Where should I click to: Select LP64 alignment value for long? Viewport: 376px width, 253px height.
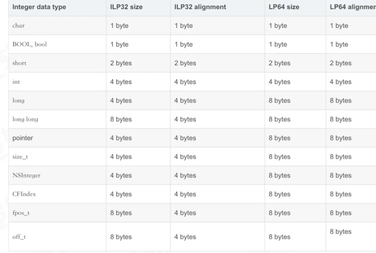[341, 100]
